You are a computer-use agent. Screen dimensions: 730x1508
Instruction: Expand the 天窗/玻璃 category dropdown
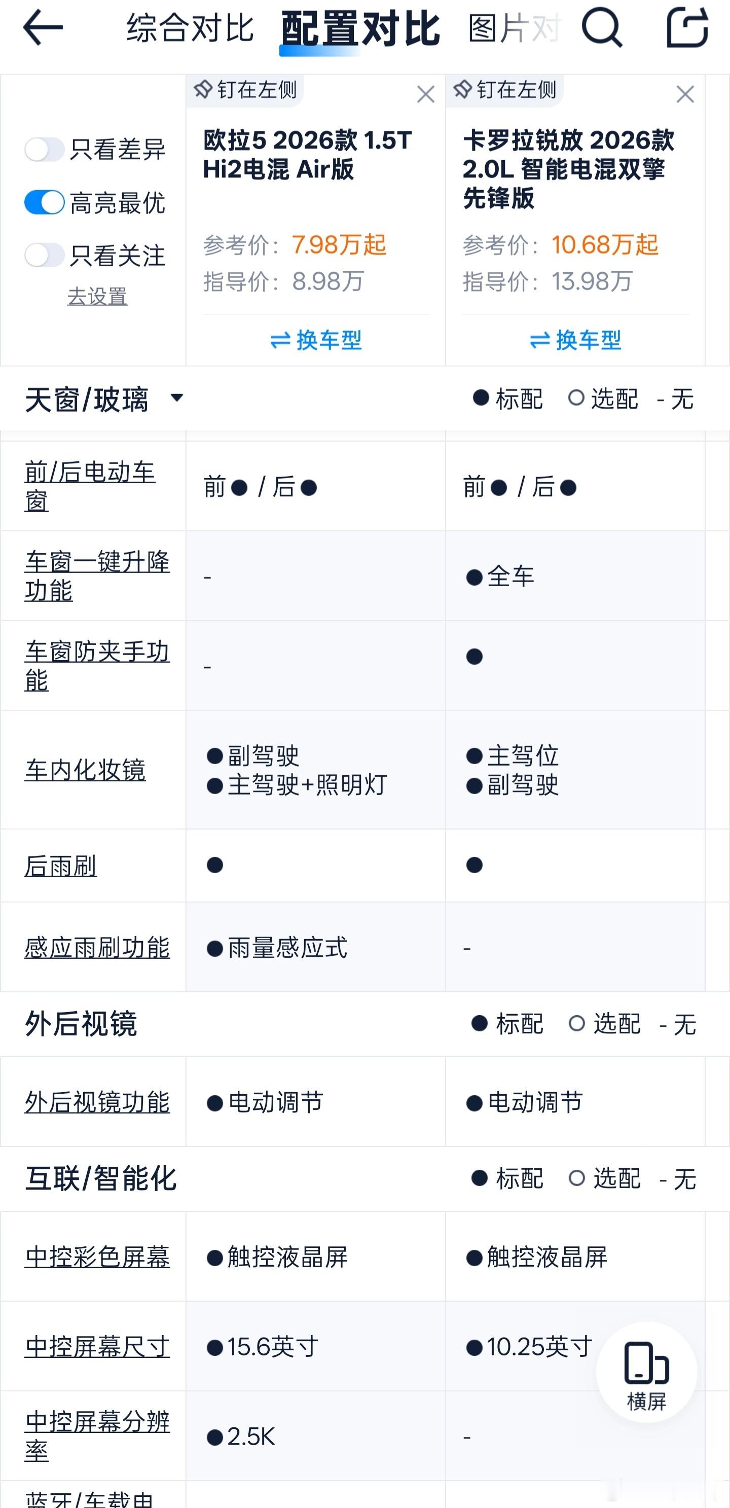coord(176,398)
